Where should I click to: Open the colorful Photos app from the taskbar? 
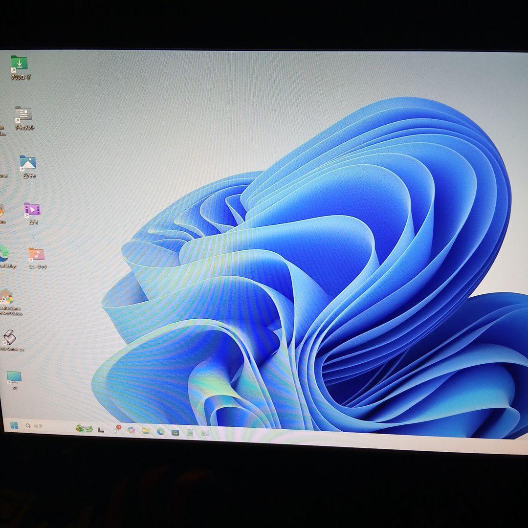tap(131, 430)
